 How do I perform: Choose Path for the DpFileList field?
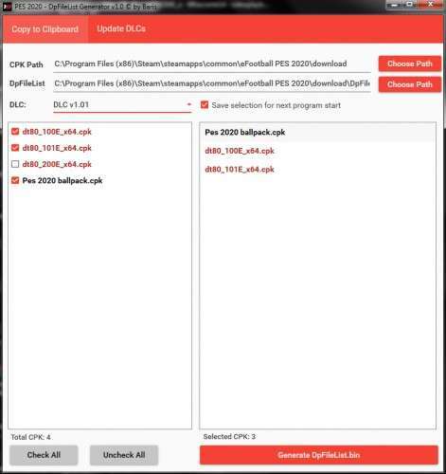click(410, 84)
